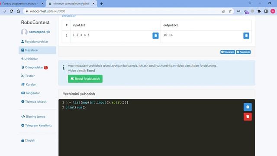Click code line 2 print(sum()
277x156 pixels.
76,107
